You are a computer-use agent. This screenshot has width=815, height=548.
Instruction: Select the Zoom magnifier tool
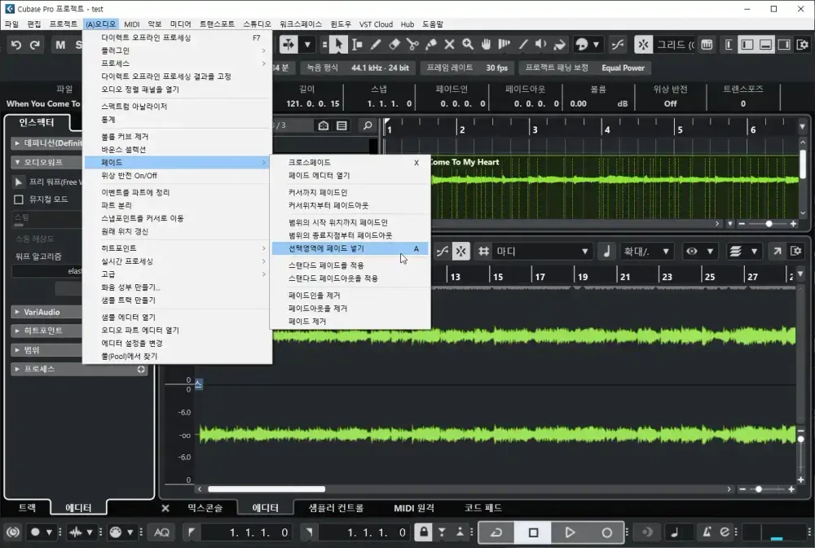[x=468, y=45]
